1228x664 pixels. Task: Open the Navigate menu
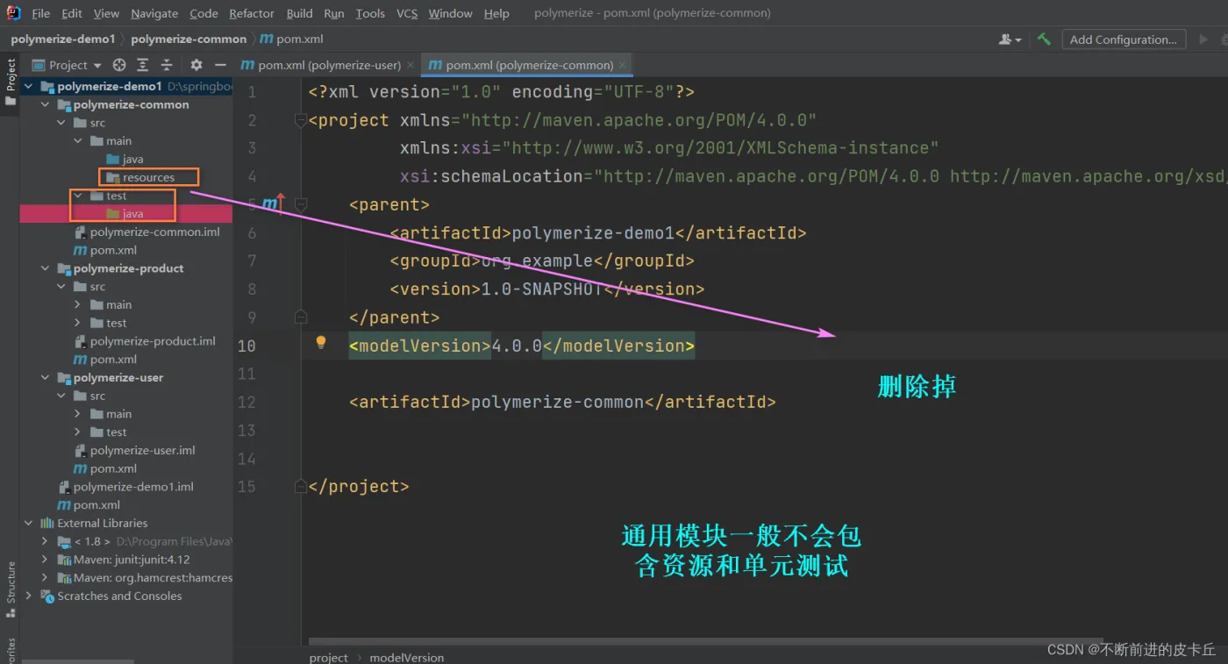[x=154, y=13]
